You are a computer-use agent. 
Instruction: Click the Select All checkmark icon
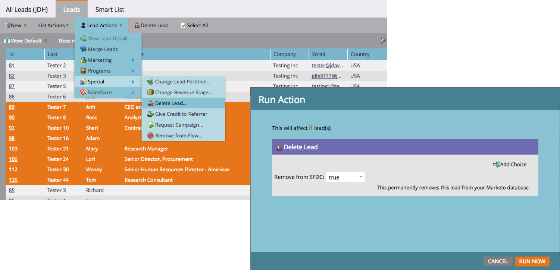tap(183, 26)
